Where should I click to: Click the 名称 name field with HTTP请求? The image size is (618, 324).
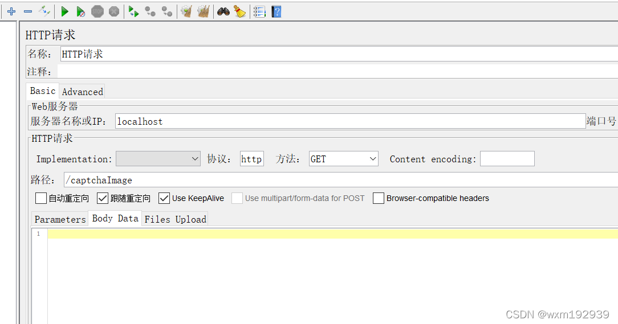pos(339,54)
